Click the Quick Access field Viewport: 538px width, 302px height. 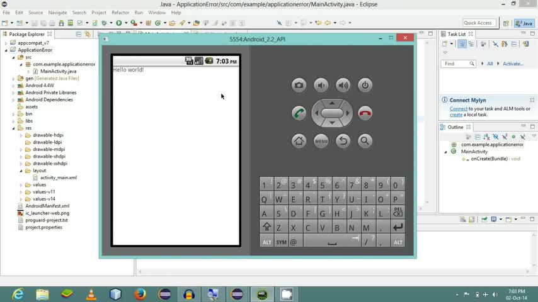click(x=479, y=23)
